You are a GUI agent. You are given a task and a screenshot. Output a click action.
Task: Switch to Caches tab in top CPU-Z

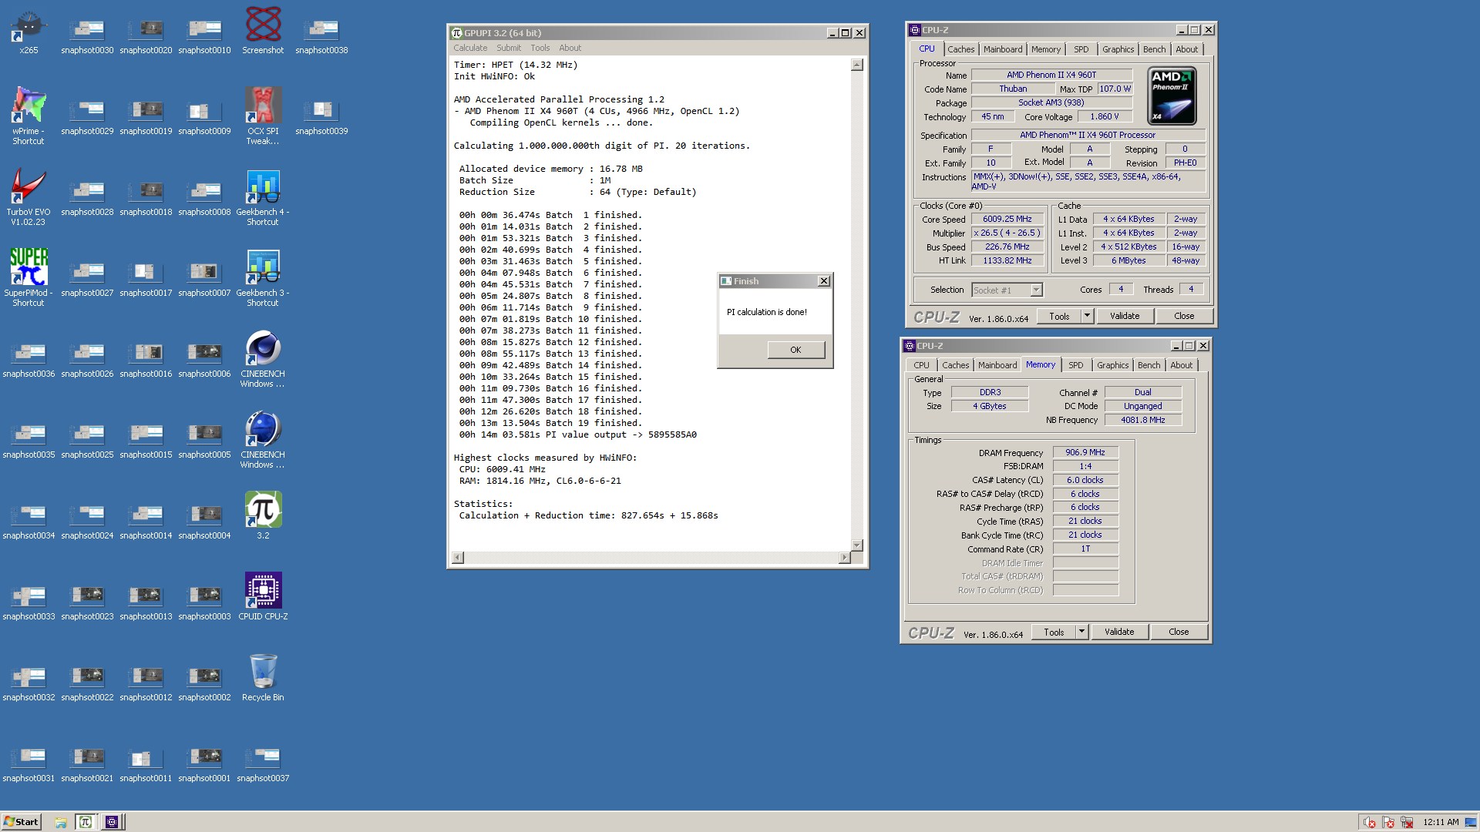point(960,49)
